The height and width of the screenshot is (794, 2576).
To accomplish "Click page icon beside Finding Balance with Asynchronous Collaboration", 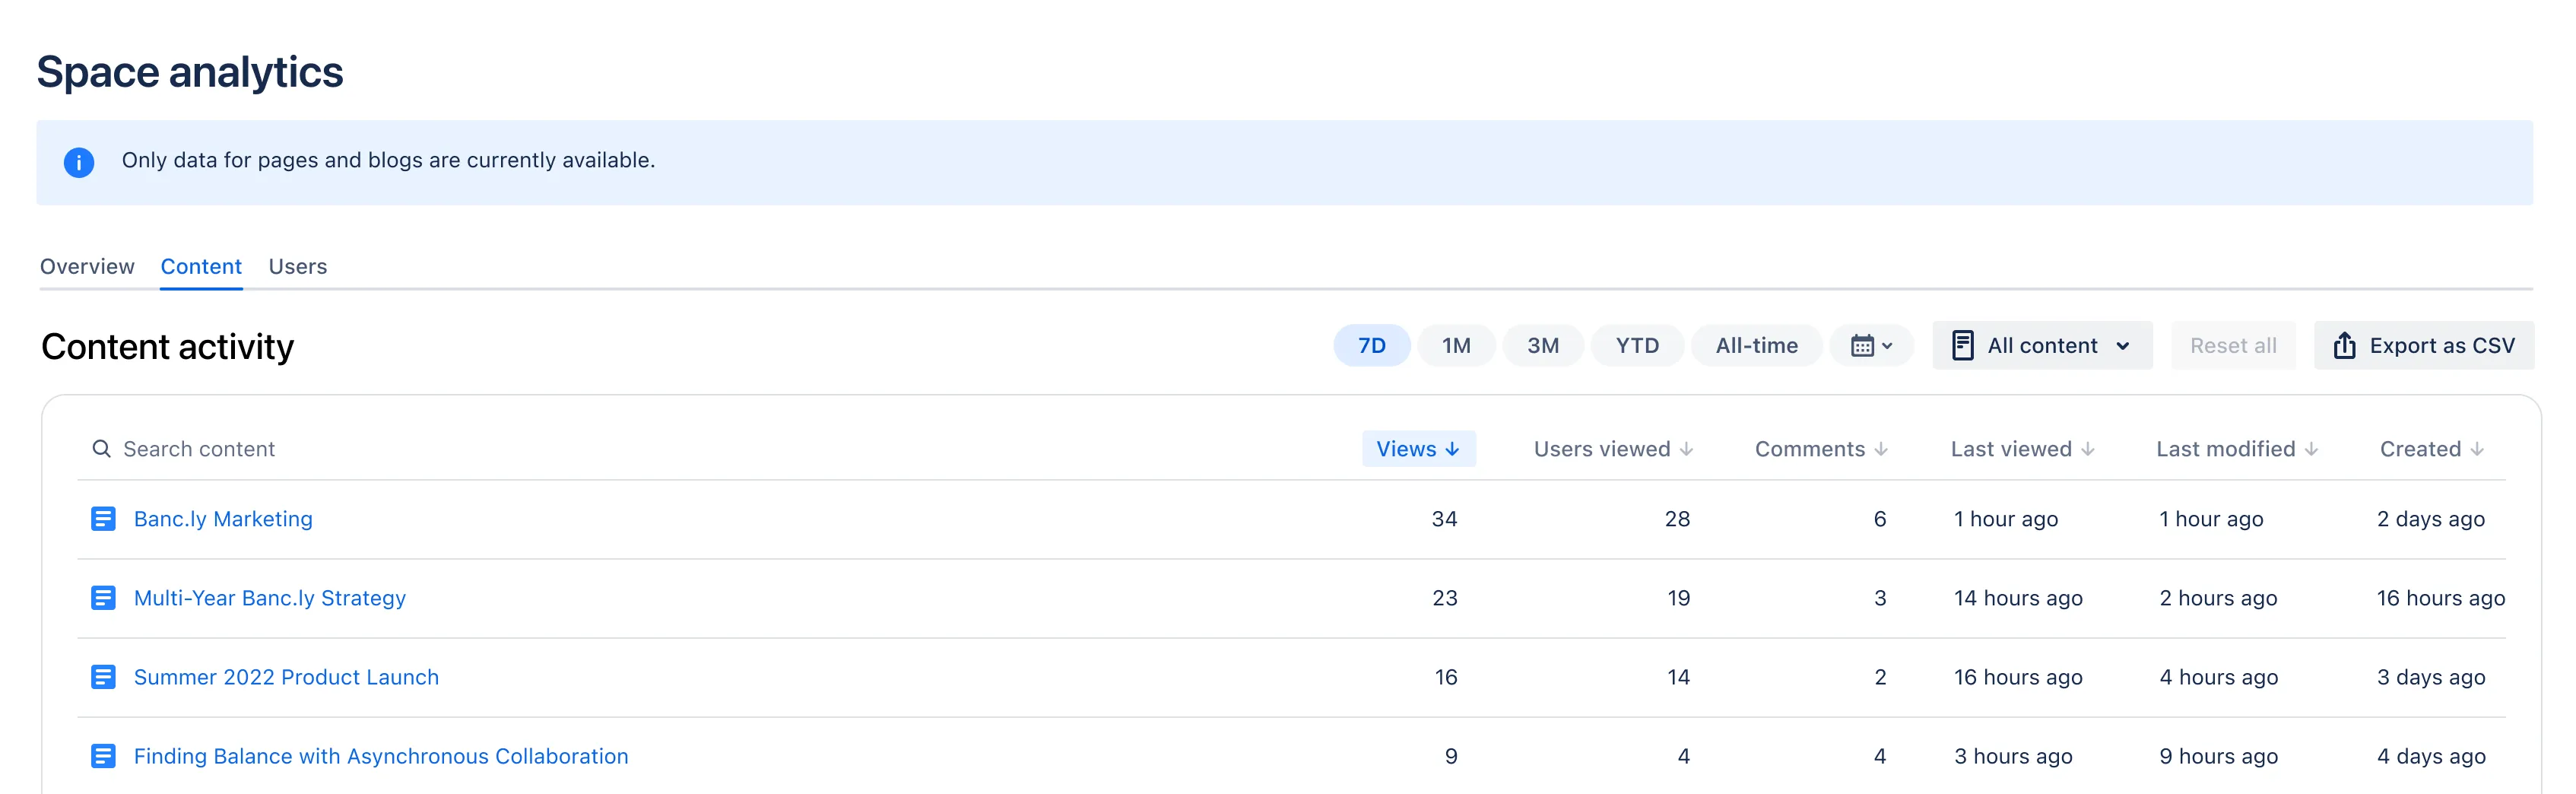I will point(103,756).
